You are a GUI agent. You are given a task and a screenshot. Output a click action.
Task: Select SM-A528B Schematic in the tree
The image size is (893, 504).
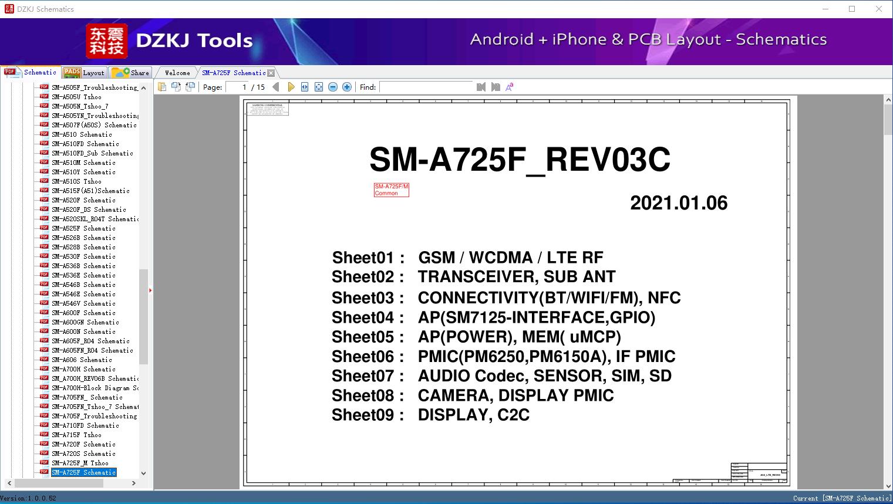[83, 247]
